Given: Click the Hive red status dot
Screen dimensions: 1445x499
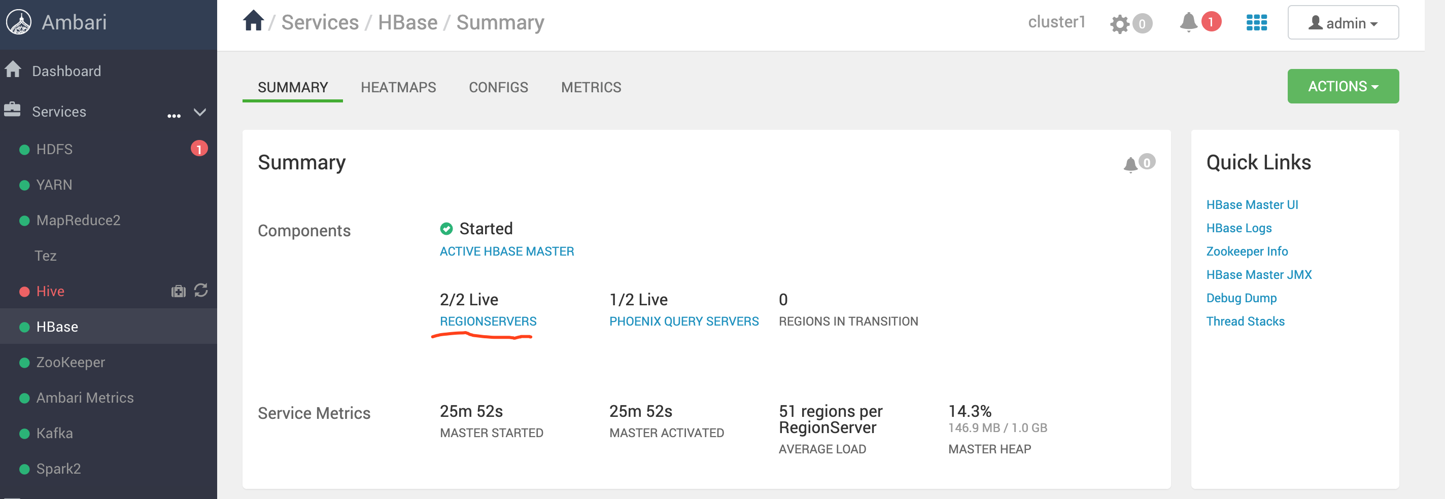Looking at the screenshot, I should pyautogui.click(x=24, y=292).
